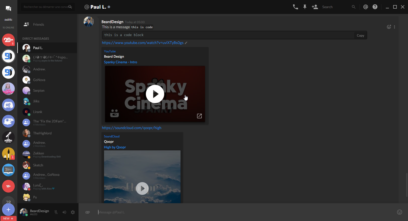Open The "Fix the 2DFam" group chat
The image size is (408, 221).
tap(47, 122)
